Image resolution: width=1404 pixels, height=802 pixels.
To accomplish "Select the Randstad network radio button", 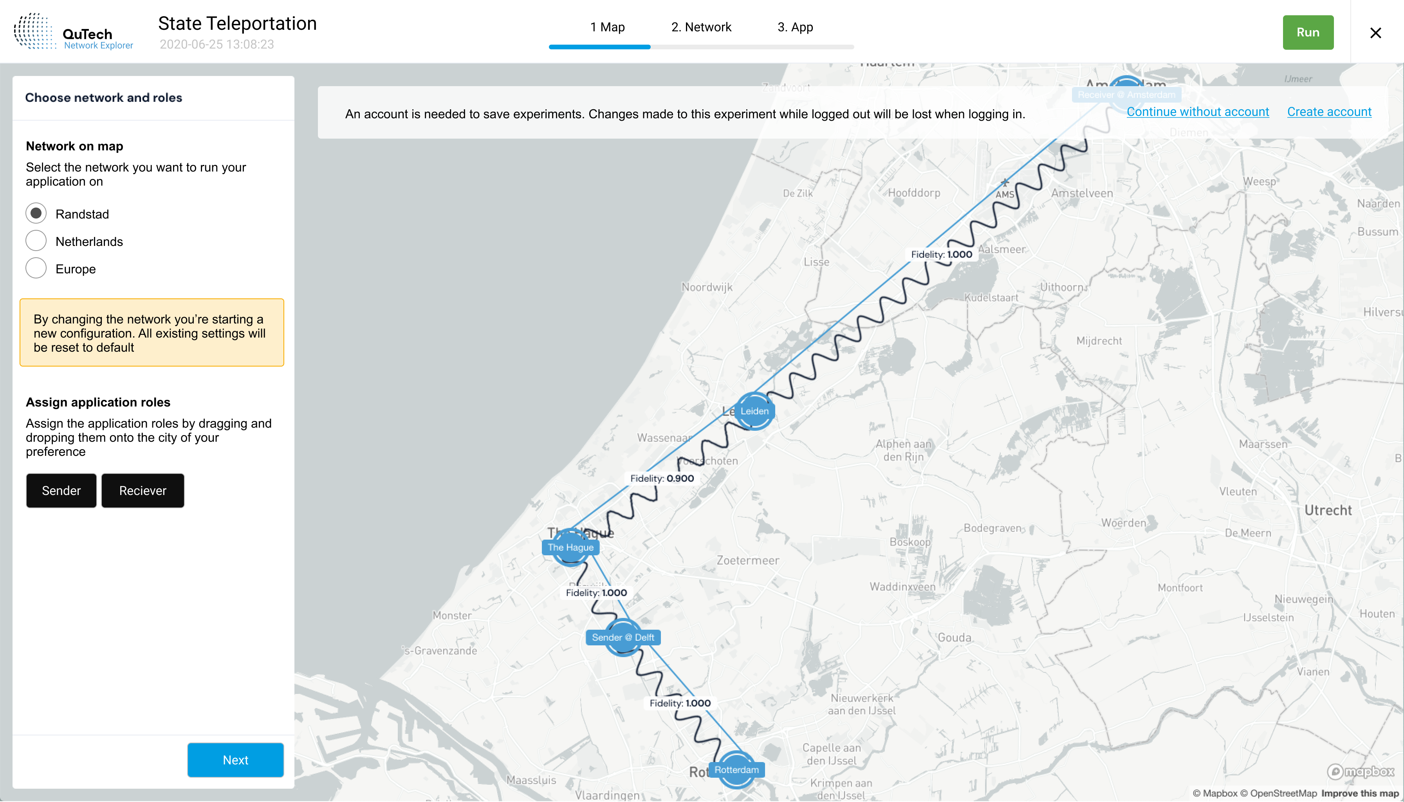I will tap(36, 213).
